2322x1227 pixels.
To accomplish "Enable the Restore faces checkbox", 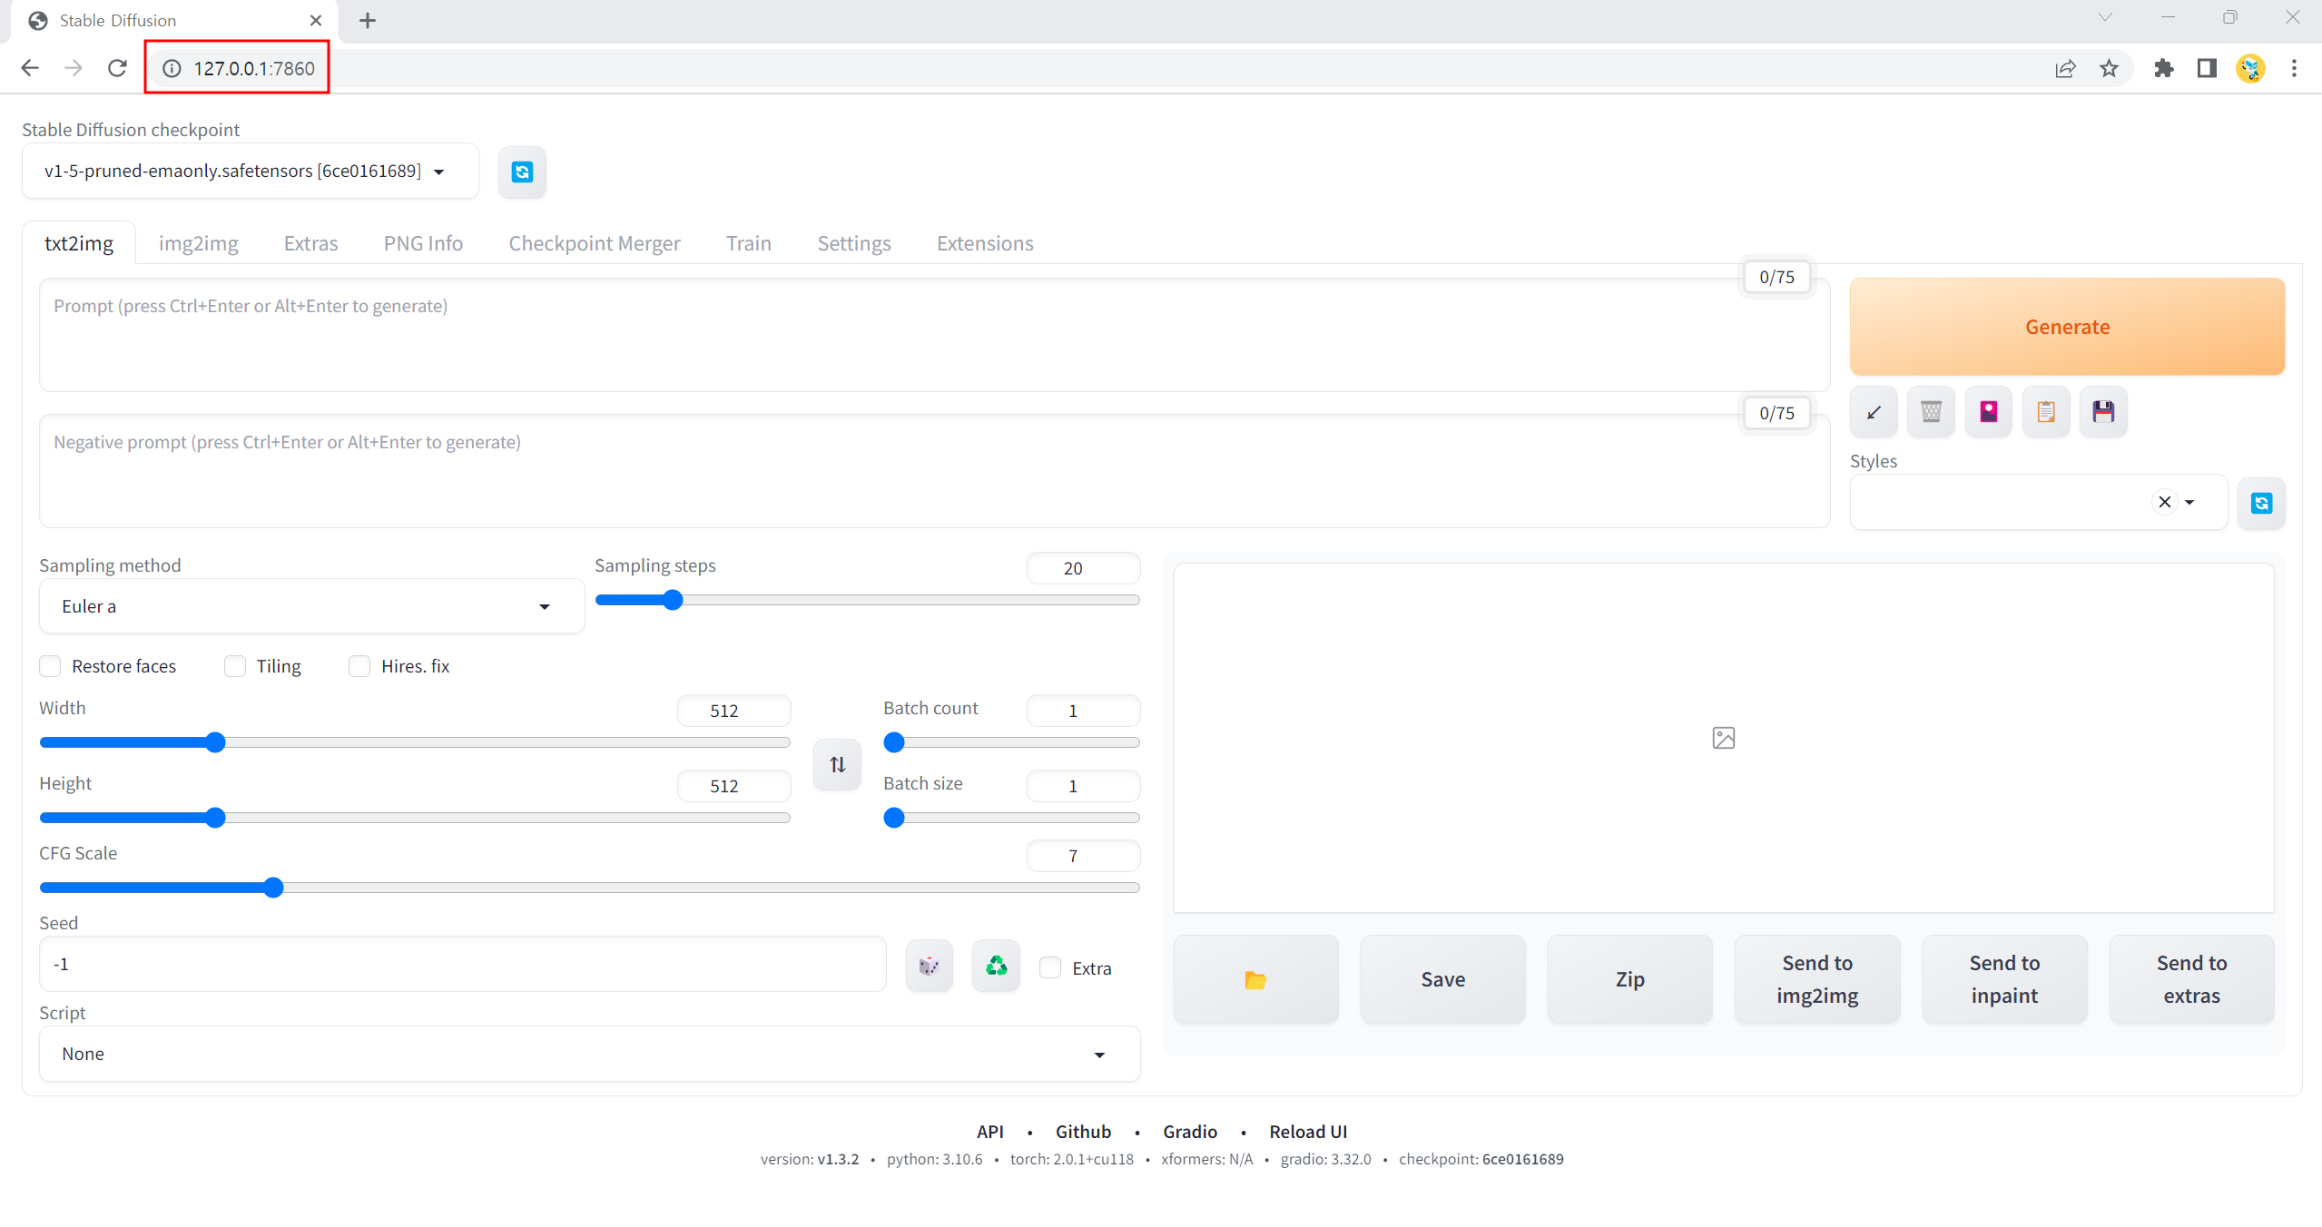I will point(51,666).
